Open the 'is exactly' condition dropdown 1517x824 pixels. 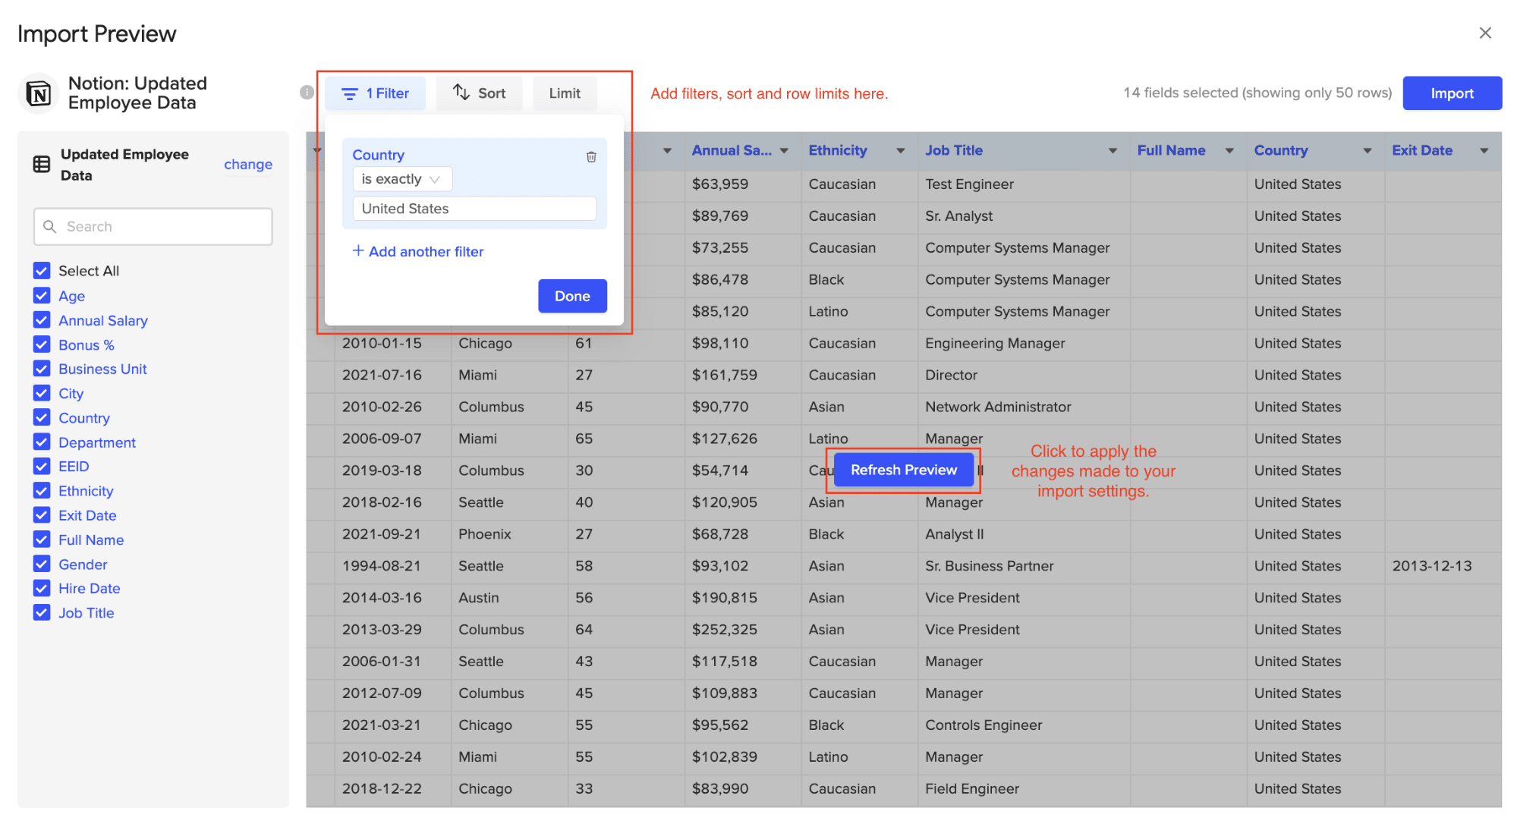[x=402, y=179]
